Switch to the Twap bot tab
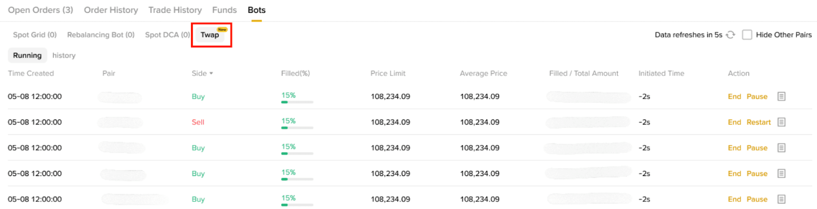 pyautogui.click(x=210, y=35)
